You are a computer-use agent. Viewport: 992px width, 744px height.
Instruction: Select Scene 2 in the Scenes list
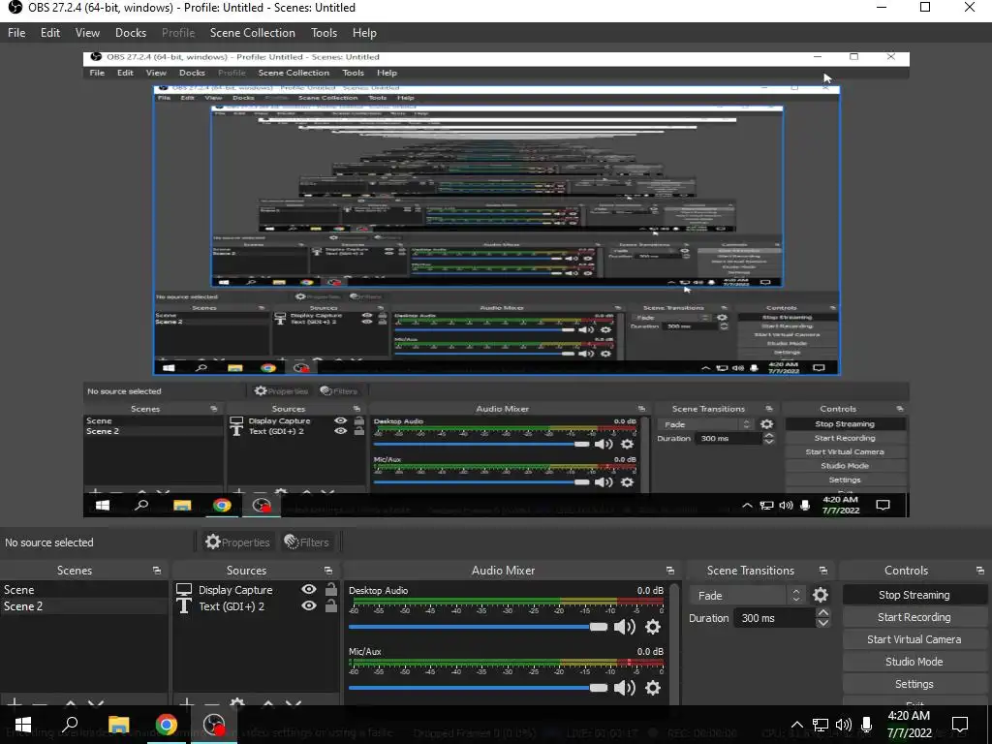click(x=83, y=606)
